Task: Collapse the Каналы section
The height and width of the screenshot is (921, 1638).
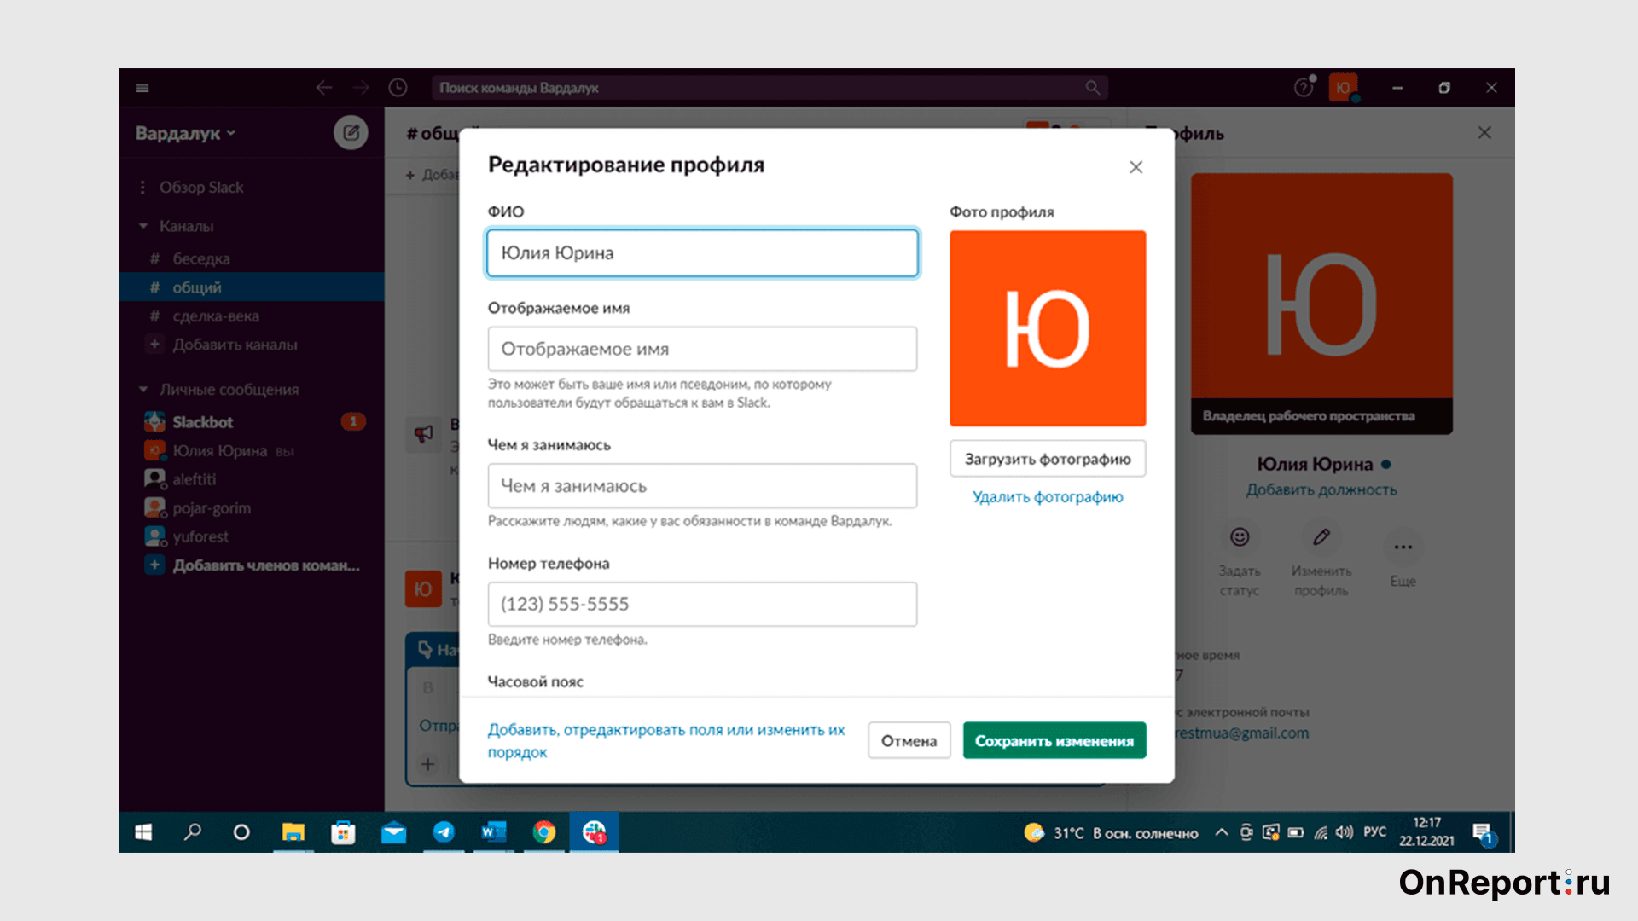Action: (x=143, y=226)
